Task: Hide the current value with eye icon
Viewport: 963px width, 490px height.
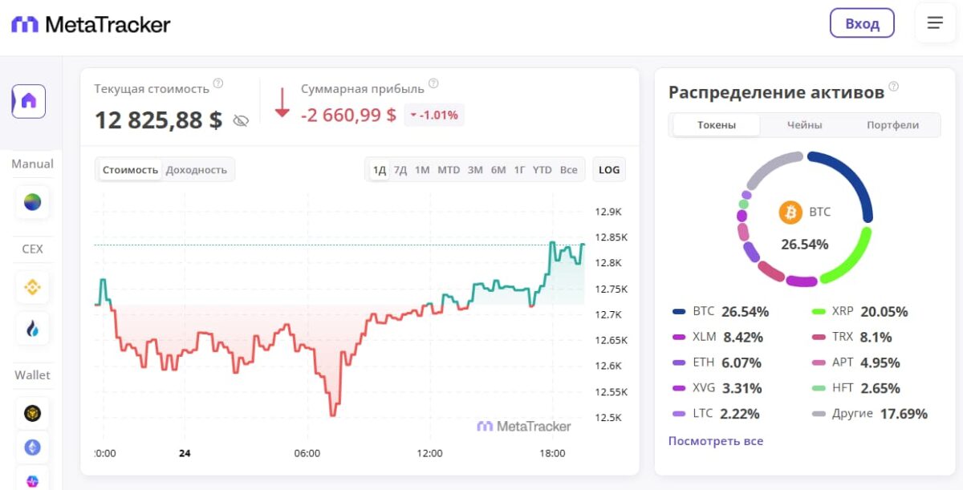Action: click(x=241, y=121)
